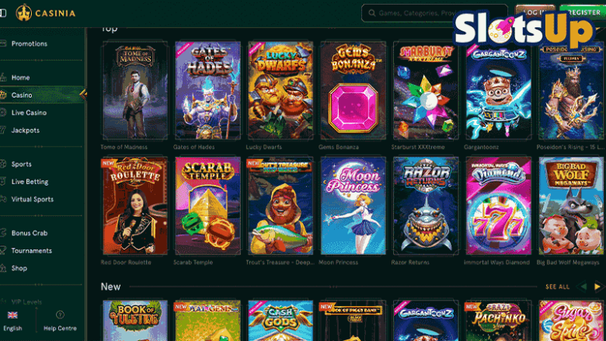The width and height of the screenshot is (606, 341).
Task: Show previous games with left arrow
Action: (583, 287)
